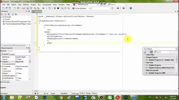Click the Add File to Project folder icon
This screenshot has height=100, width=179.
(35, 8)
